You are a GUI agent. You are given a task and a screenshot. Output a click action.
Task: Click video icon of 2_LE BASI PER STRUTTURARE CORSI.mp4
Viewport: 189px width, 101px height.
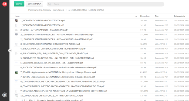click(16, 35)
